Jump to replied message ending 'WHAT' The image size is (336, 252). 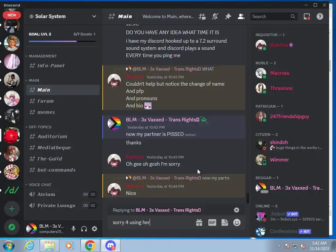pyautogui.click(x=208, y=69)
